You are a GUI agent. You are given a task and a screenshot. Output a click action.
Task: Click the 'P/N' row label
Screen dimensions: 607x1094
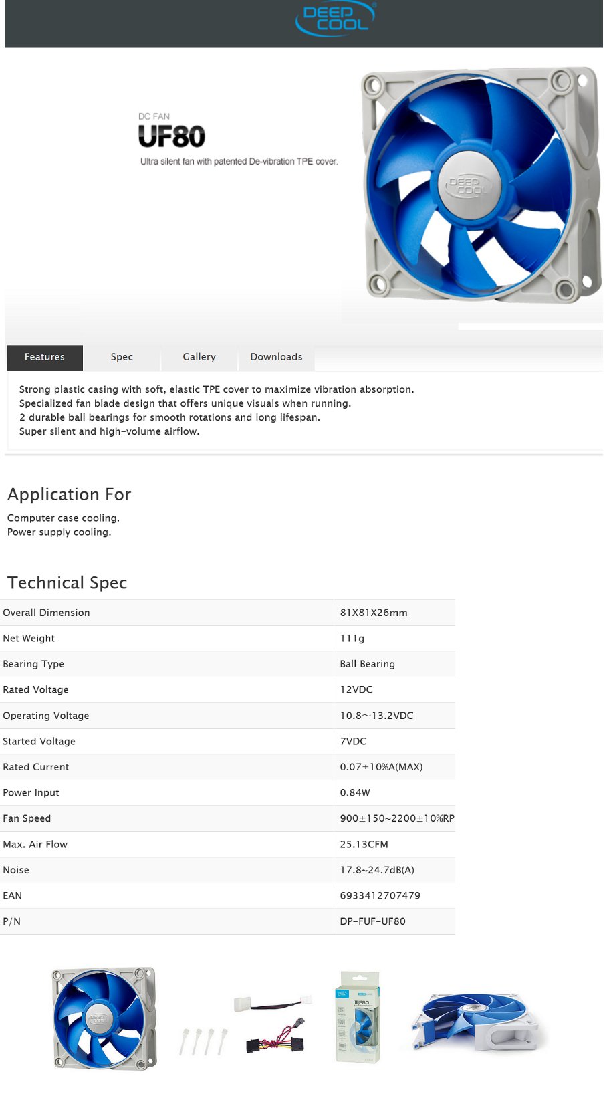point(11,921)
